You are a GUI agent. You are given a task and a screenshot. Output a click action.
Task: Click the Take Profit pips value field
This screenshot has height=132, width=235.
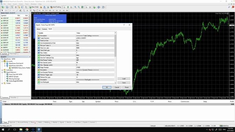pos(95,50)
